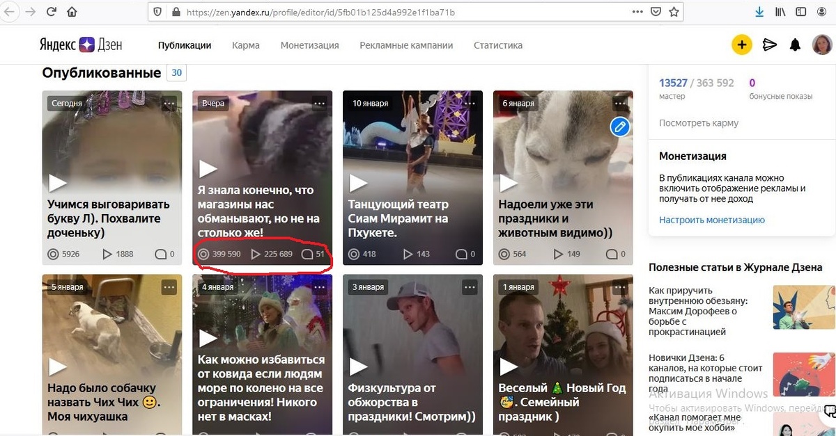Click the 'Опубликованные' heading

coord(102,73)
